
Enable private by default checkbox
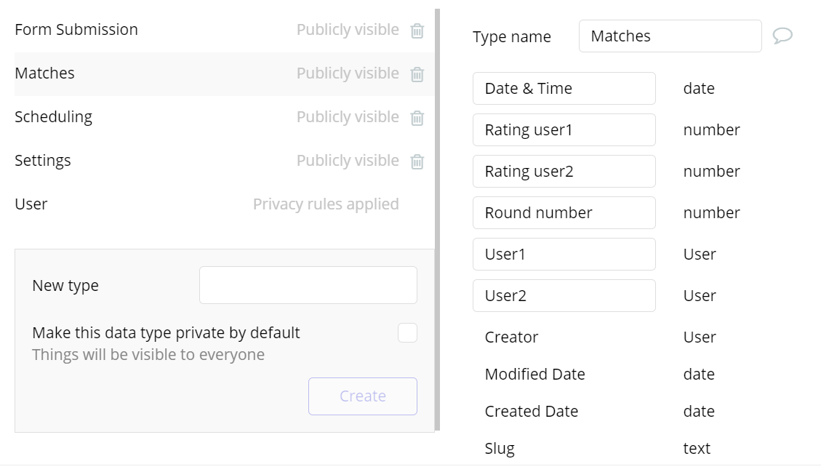pyautogui.click(x=407, y=333)
